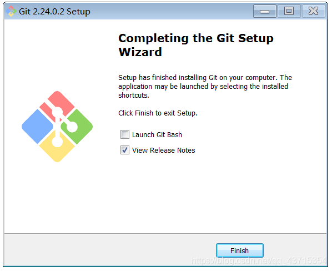Click the Completing the Git Setup Wizard heading
Screen dimensions: 332x271
point(196,45)
